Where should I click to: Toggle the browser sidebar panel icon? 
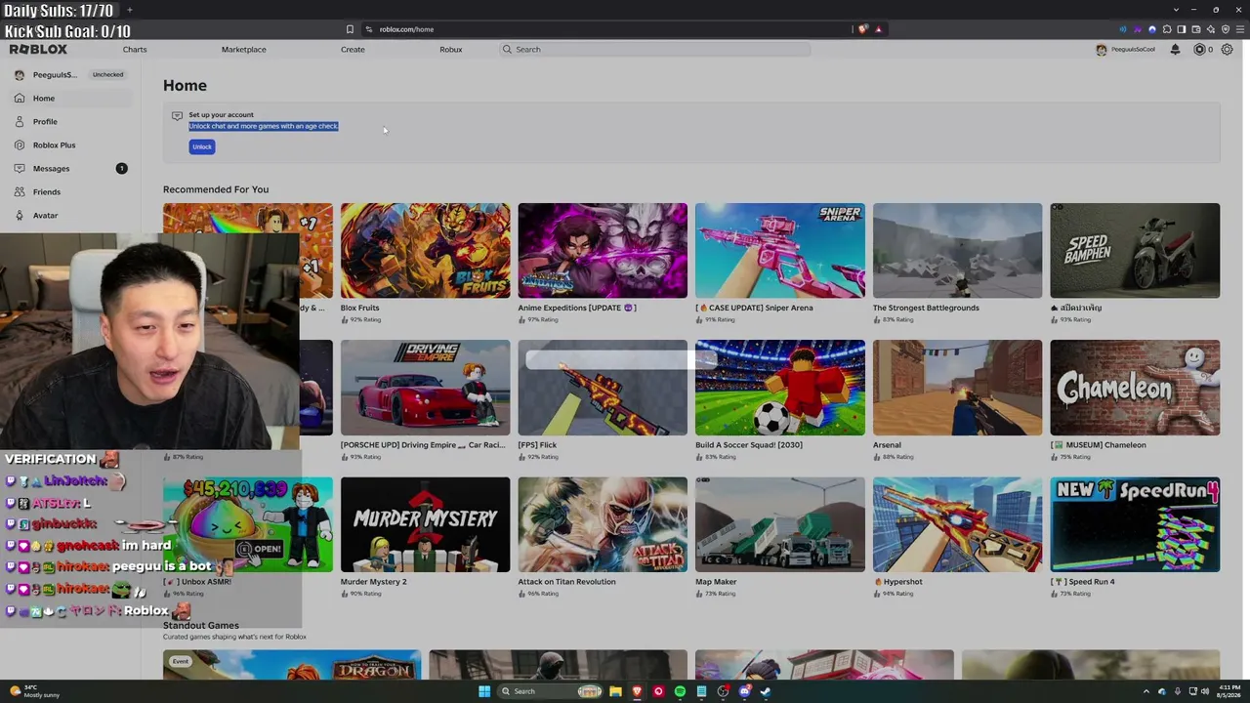pyautogui.click(x=1182, y=29)
